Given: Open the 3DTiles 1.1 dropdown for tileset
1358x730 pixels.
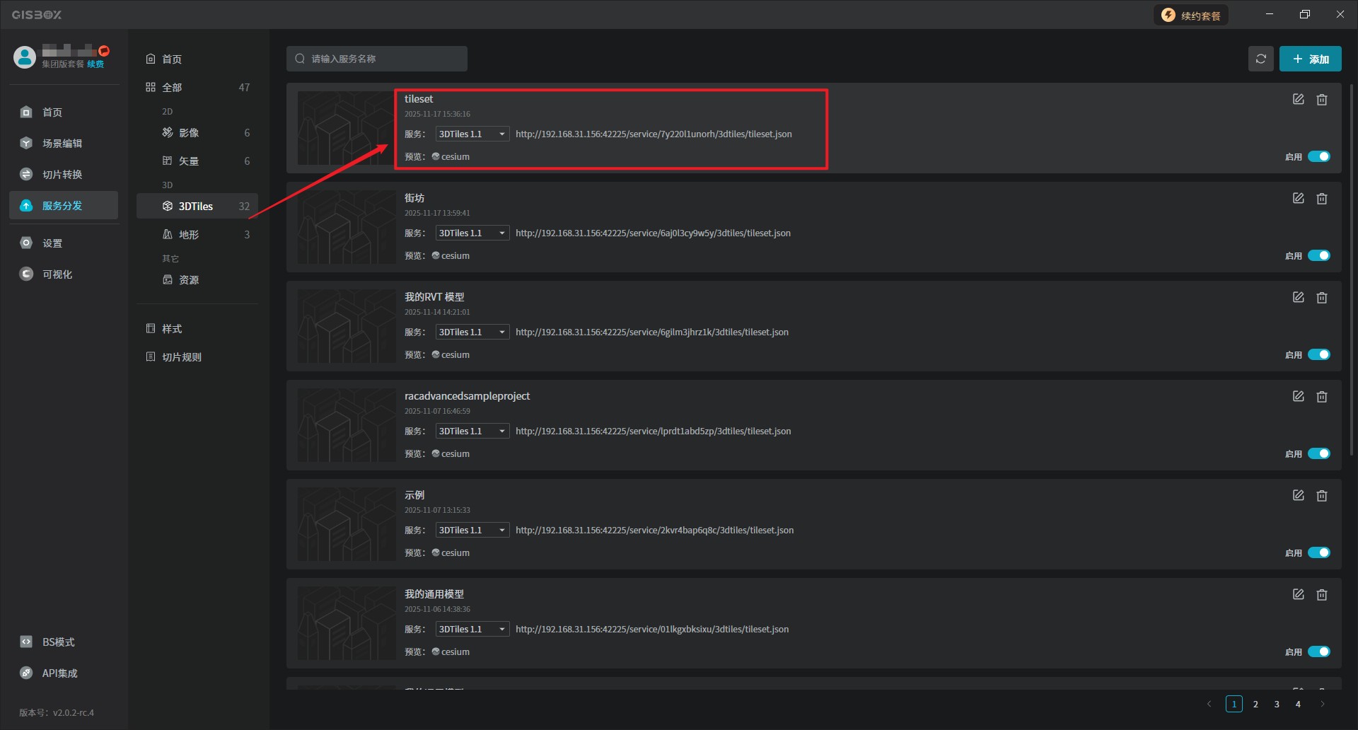Looking at the screenshot, I should (x=472, y=134).
